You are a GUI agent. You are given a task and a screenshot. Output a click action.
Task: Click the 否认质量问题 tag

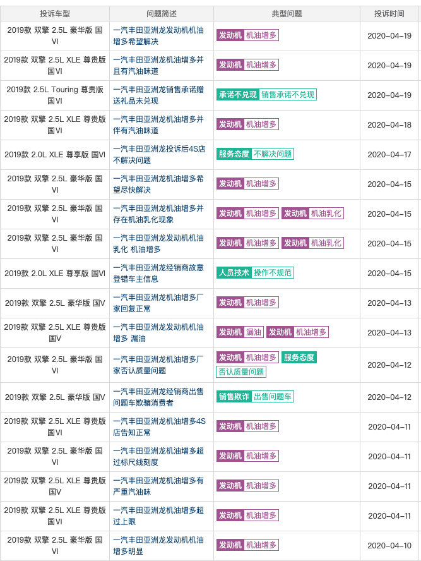[x=241, y=371]
